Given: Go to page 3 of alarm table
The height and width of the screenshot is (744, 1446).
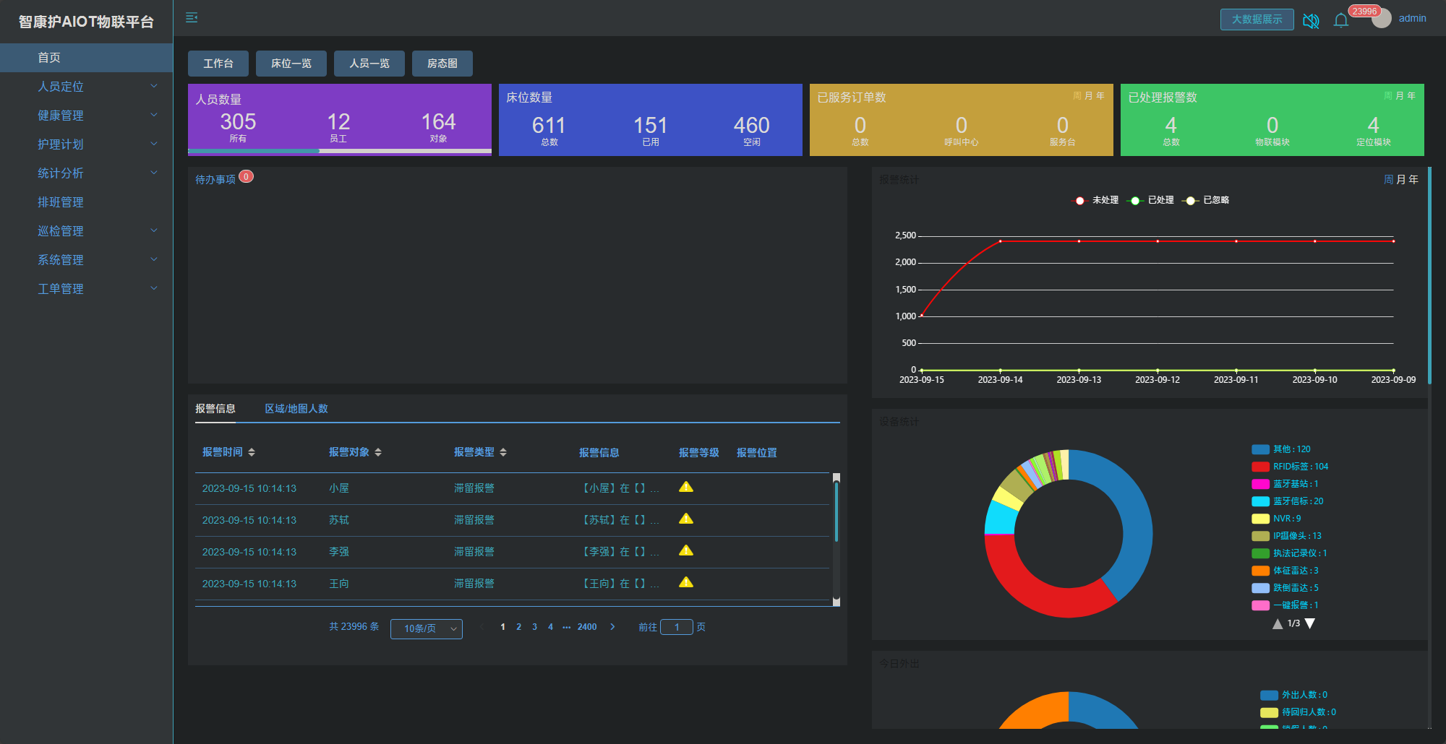Looking at the screenshot, I should [534, 627].
